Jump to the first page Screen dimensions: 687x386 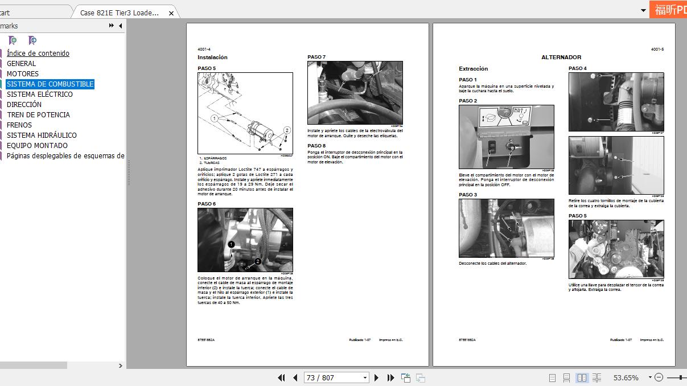coord(282,377)
